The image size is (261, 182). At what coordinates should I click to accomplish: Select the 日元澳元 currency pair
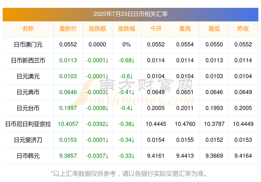click(x=28, y=76)
